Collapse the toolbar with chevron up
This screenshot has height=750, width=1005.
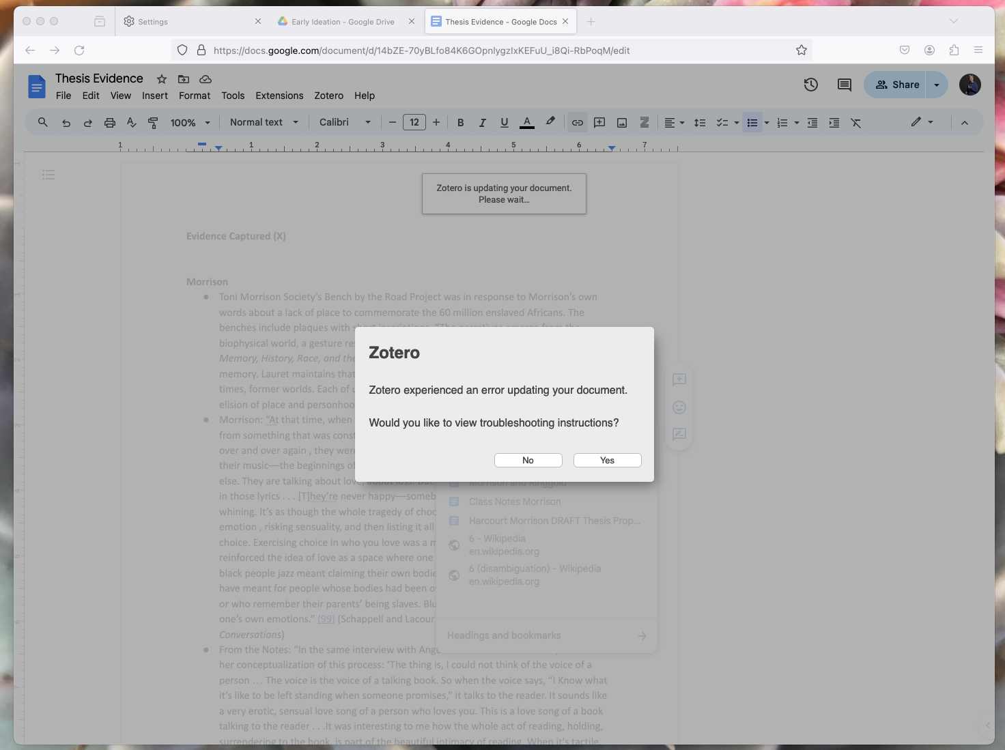(965, 123)
